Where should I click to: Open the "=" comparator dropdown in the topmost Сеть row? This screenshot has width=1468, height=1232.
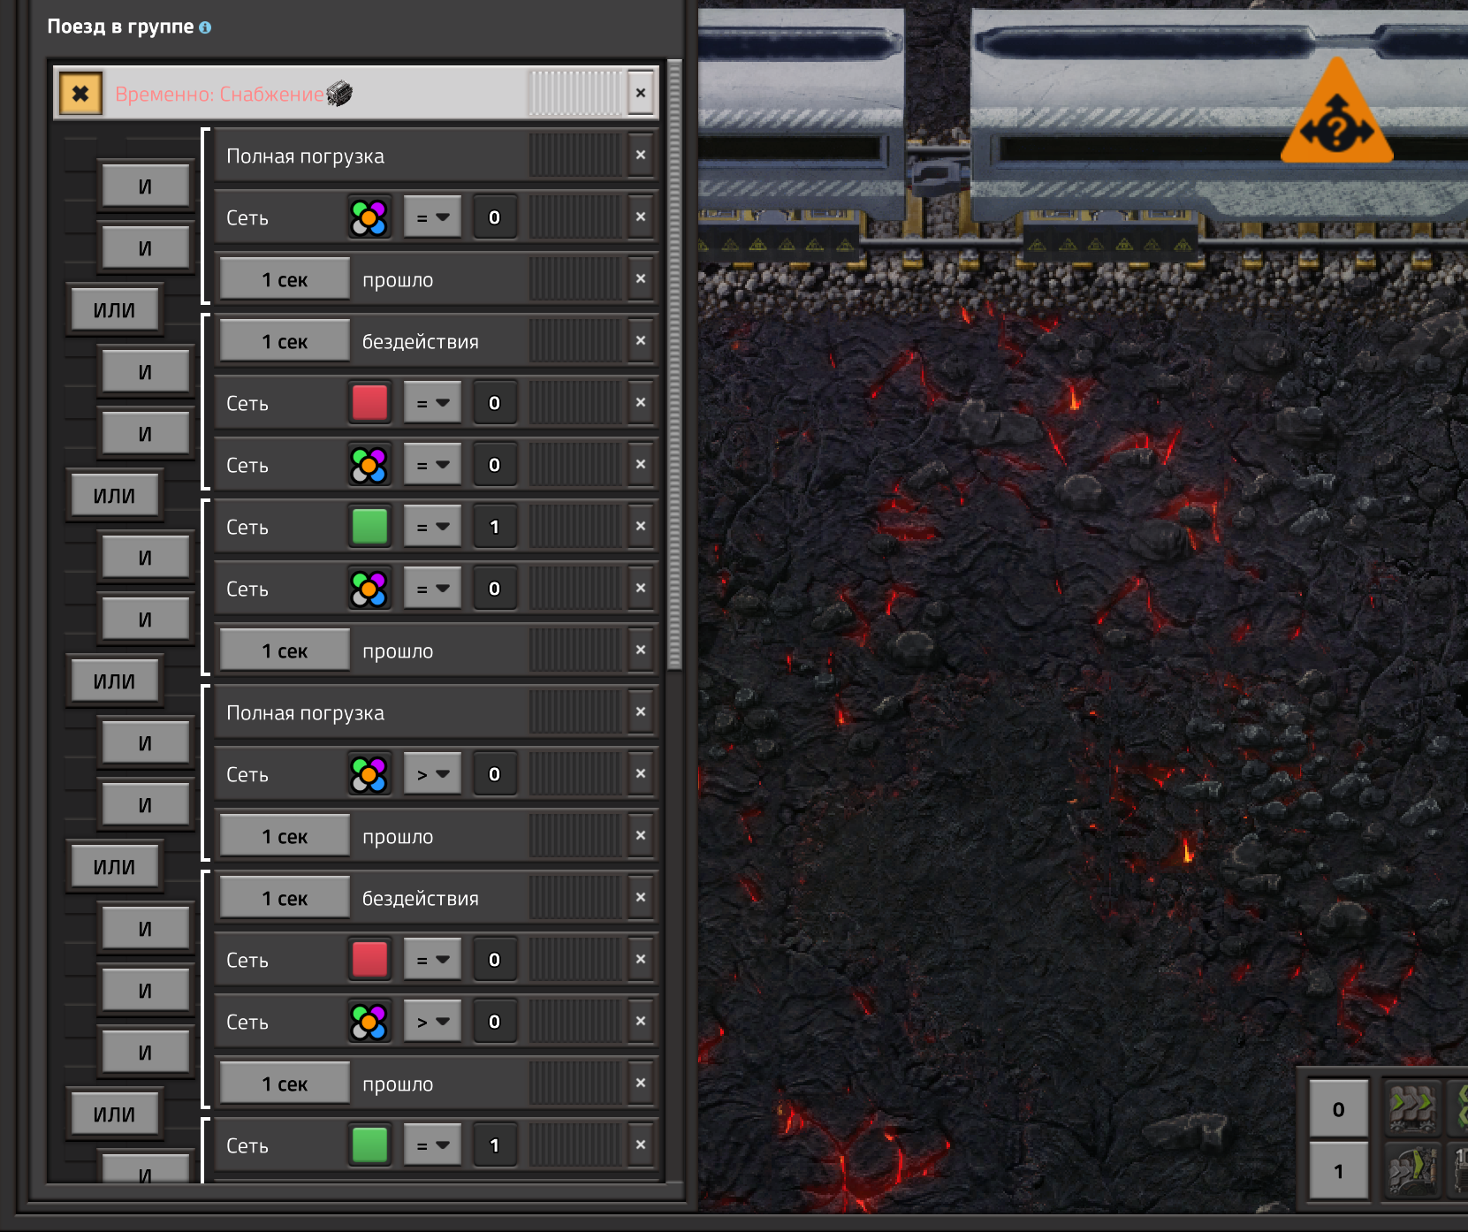tap(432, 217)
